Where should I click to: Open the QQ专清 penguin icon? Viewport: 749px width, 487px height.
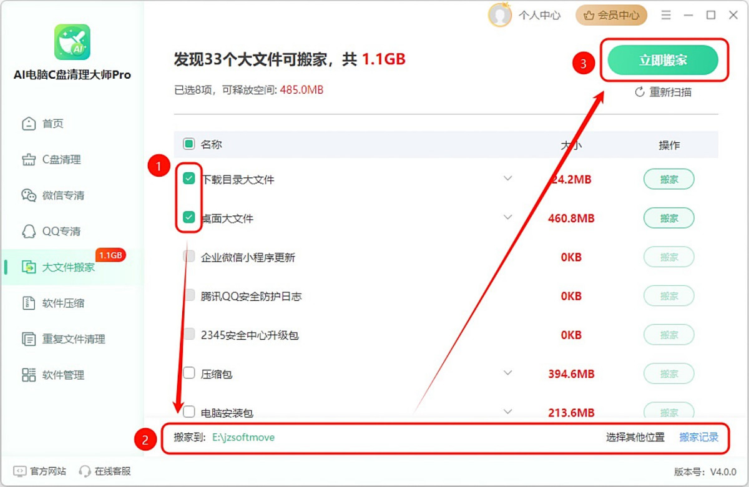(x=29, y=232)
